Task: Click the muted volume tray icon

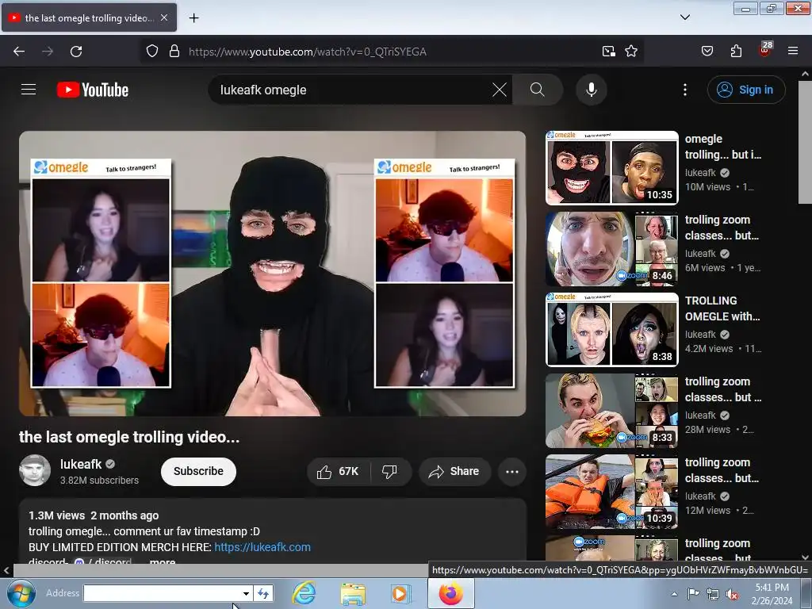Action: 732,595
